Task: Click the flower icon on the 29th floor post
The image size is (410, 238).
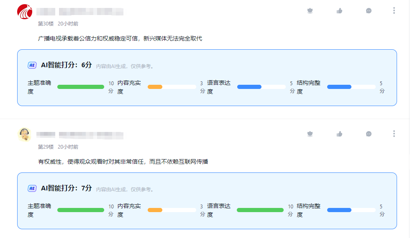Action: tap(310, 134)
